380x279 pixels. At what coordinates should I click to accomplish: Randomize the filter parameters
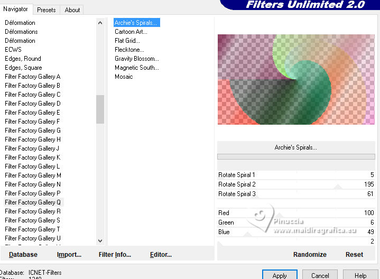point(310,255)
